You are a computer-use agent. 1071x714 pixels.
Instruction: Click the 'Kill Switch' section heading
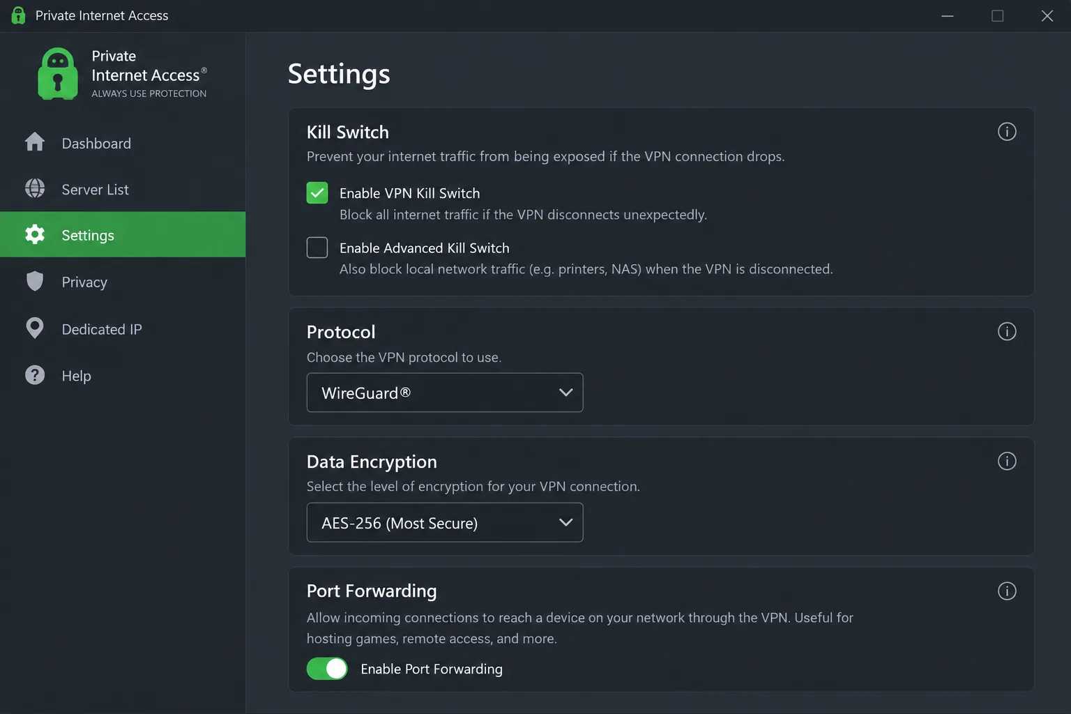(347, 132)
